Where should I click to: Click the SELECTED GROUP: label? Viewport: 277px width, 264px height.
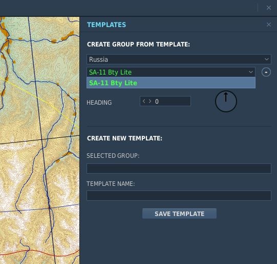point(113,156)
